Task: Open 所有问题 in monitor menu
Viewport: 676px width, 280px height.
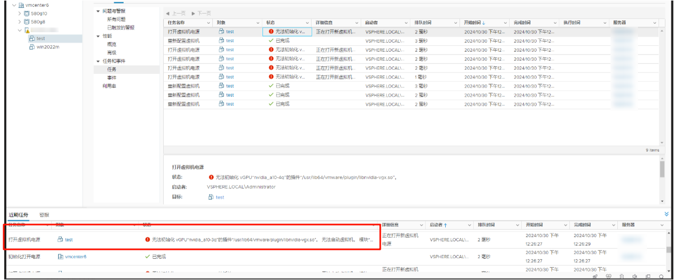Action: point(116,19)
